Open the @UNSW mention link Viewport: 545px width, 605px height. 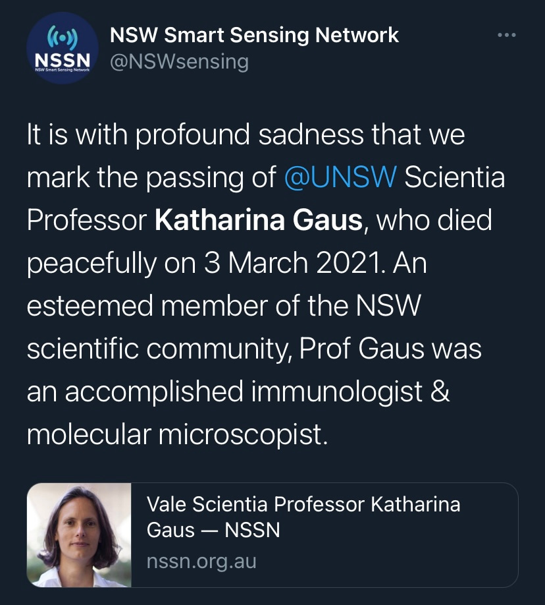340,178
